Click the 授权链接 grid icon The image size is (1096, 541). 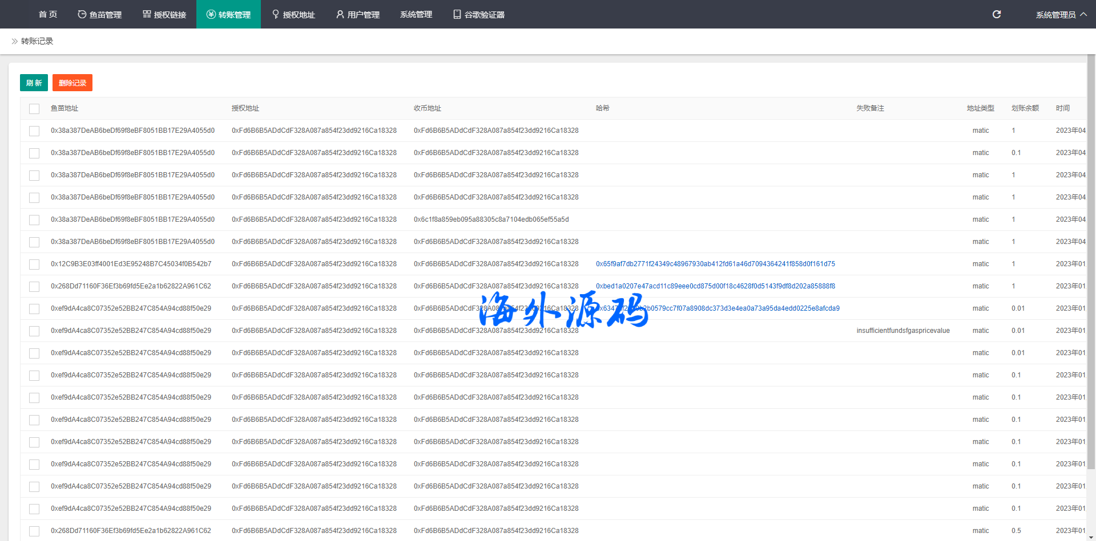click(x=147, y=14)
